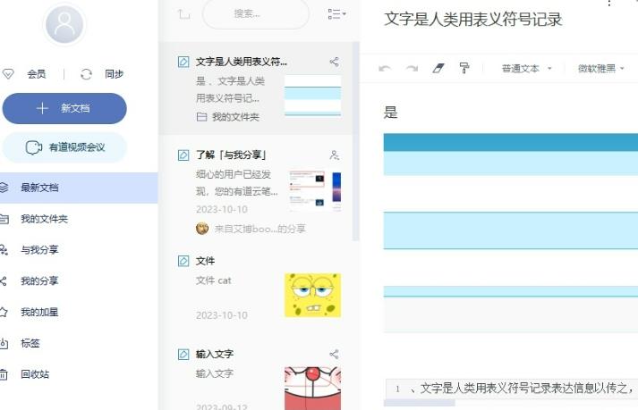Select the eraser clear-format tool
Screen dimensions: 638x410
[438, 68]
